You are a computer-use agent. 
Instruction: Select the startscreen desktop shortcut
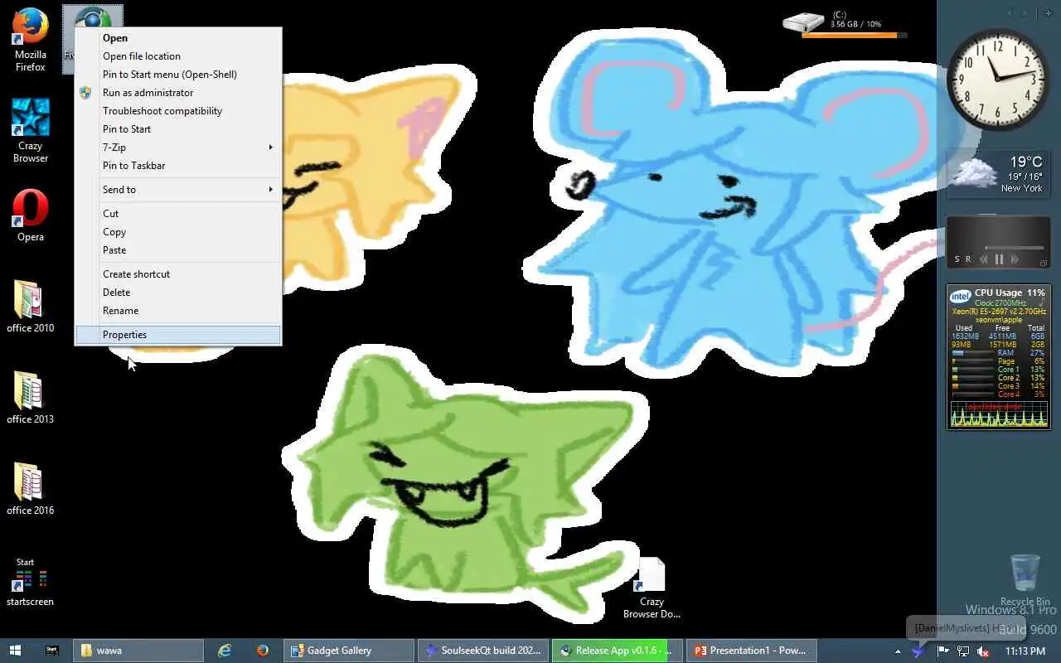[x=31, y=582]
